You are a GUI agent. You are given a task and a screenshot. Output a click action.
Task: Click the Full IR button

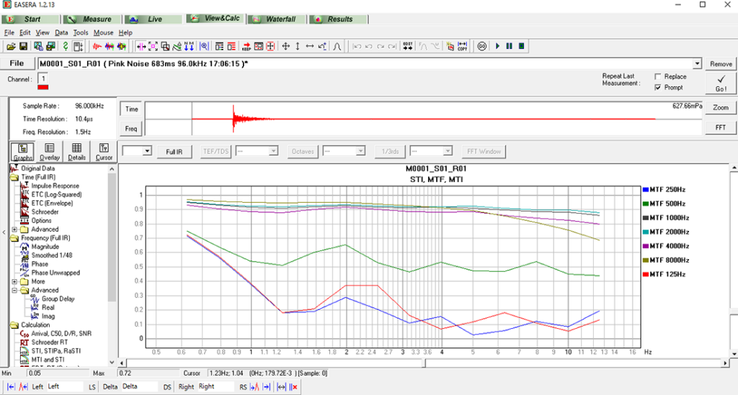coord(174,151)
